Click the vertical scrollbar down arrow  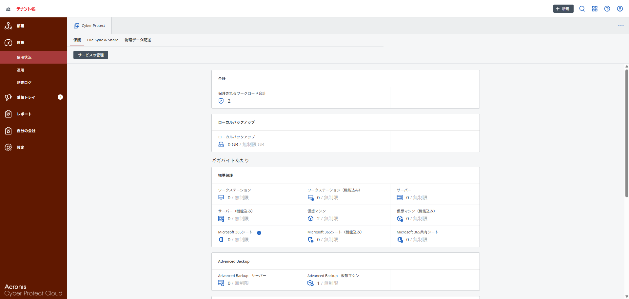pyautogui.click(x=627, y=296)
